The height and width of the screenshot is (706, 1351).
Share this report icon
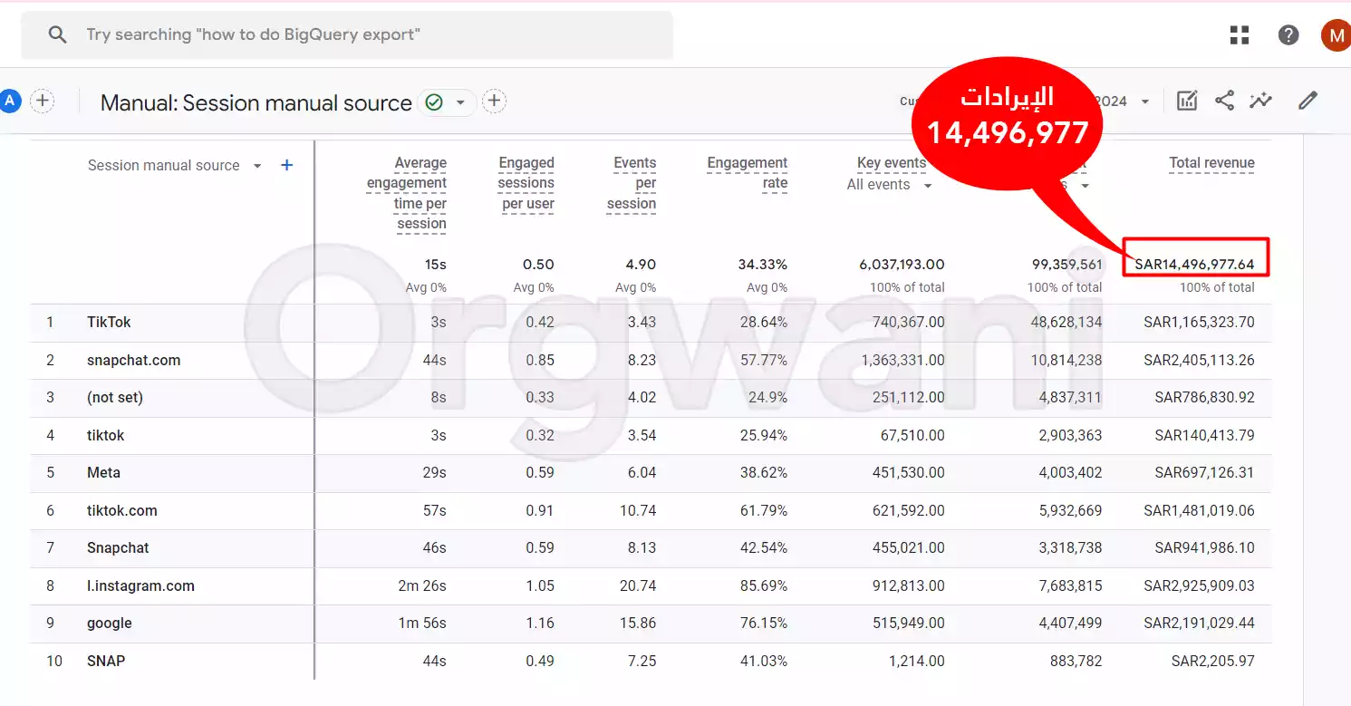tap(1224, 101)
